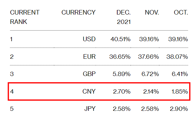Viewport: 196px width, 119px height.
Task: Click the NOV. column header
Action: (152, 12)
